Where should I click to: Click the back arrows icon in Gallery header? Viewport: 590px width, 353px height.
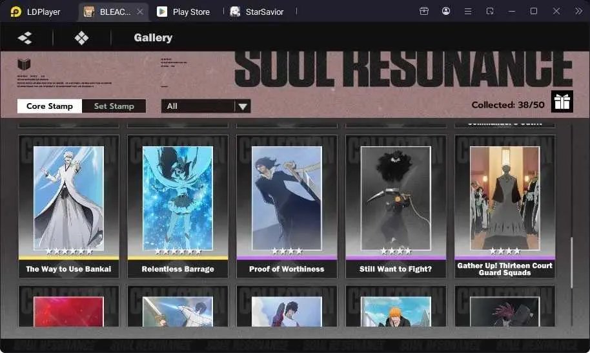pos(25,37)
